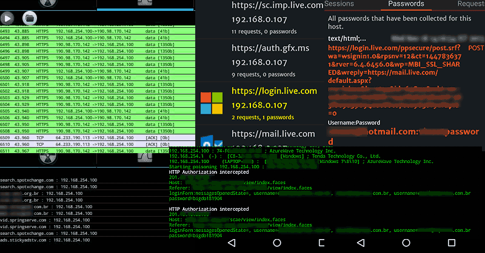485x253 pixels.
Task: Select TCP packet row 6510
Action: (98, 144)
